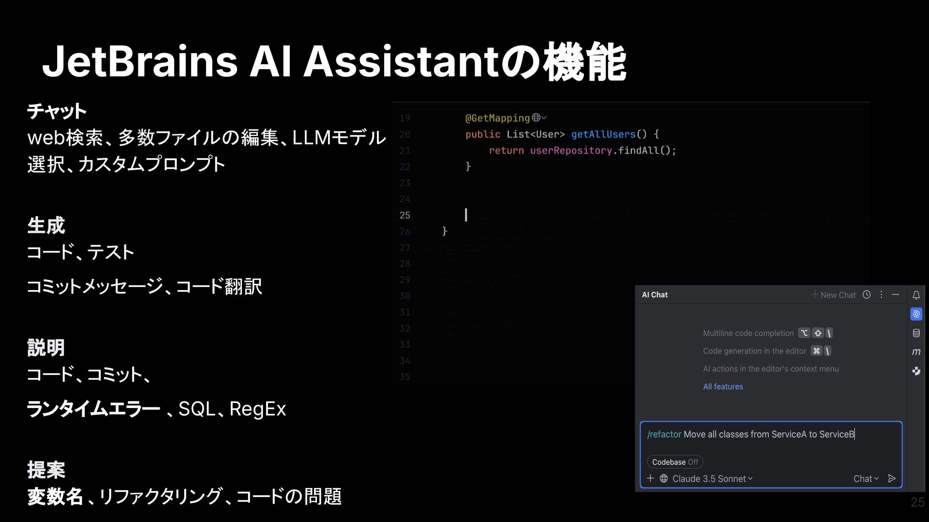This screenshot has height=522, width=929.
Task: Open the Maven tool window icon
Action: pos(916,352)
